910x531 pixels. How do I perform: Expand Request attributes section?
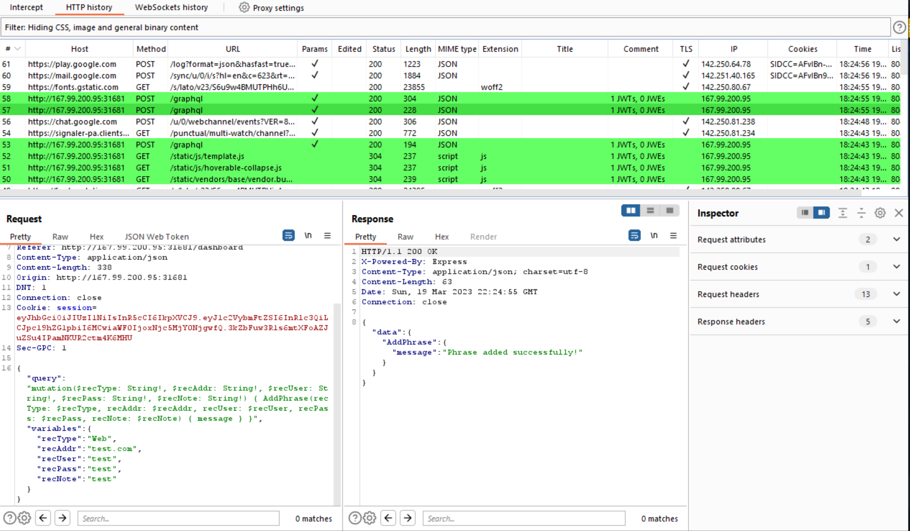896,239
